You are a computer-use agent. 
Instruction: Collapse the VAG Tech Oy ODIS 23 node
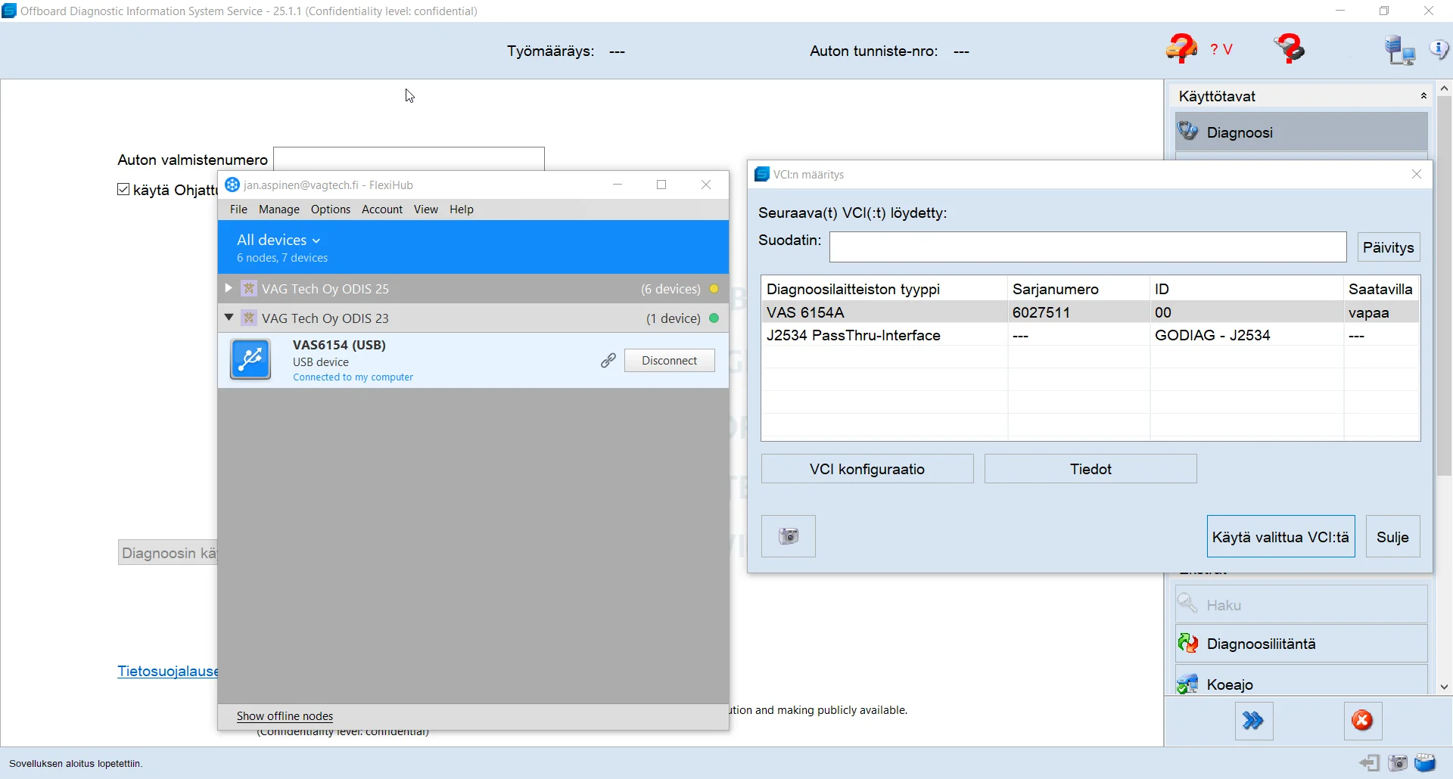pyautogui.click(x=229, y=318)
